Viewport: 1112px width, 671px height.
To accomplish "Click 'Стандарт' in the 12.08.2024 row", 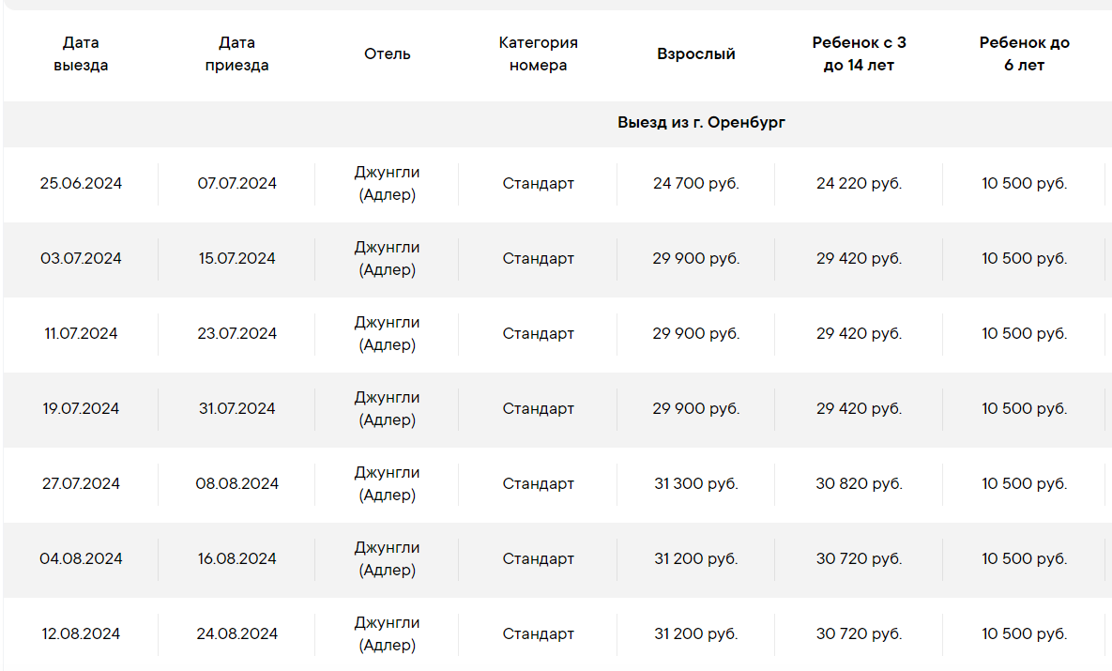I will tap(539, 634).
